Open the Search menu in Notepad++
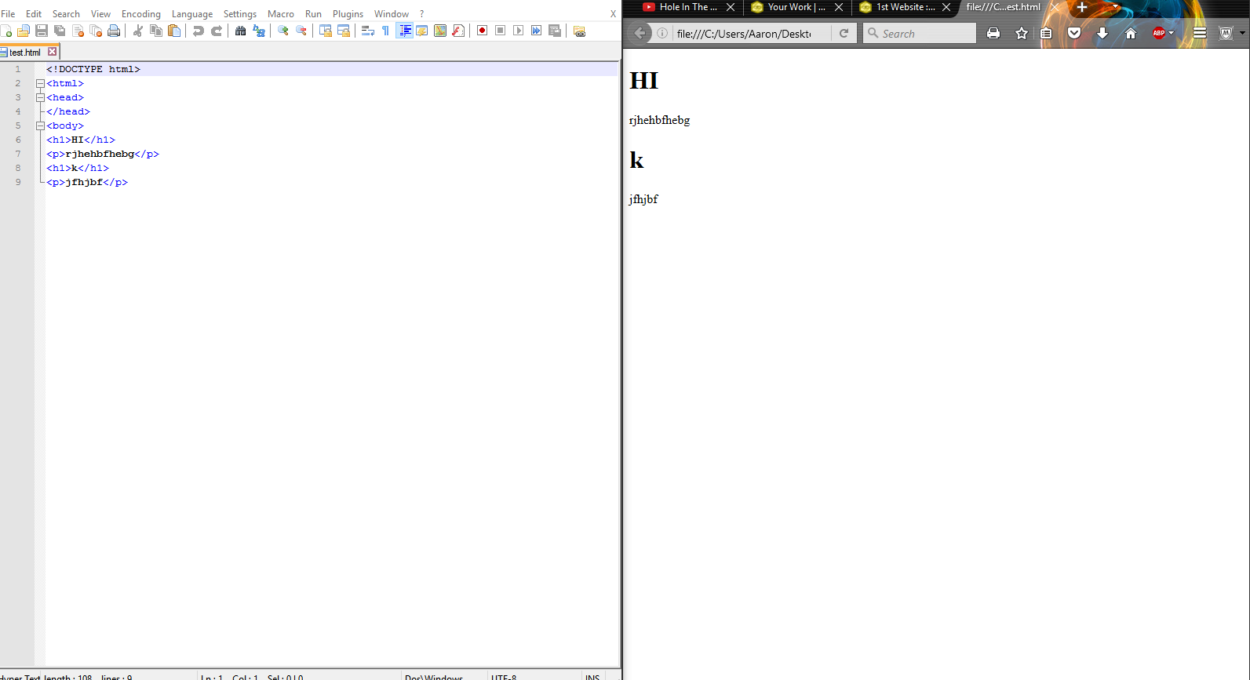This screenshot has width=1250, height=680. point(66,13)
